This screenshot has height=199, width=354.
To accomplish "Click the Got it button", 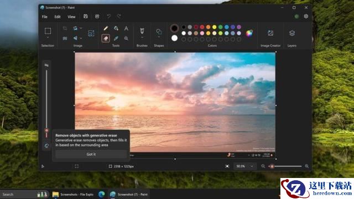I will tap(91, 154).
